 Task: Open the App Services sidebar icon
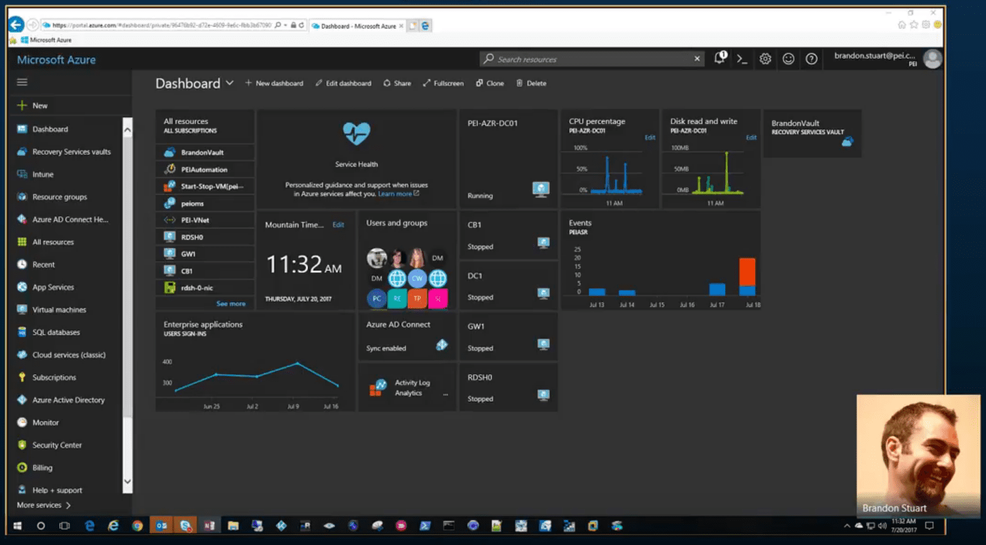22,287
